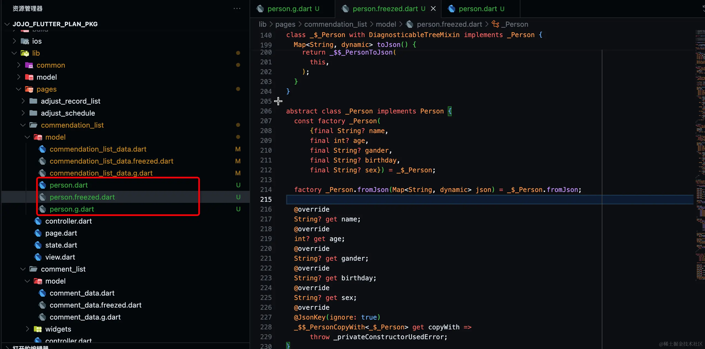
Task: Click the sticky scroll line 'toJson()' header
Action: click(355, 44)
